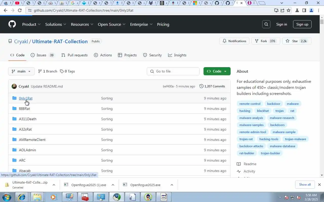Click the volume icon in system tray

tap(298, 197)
